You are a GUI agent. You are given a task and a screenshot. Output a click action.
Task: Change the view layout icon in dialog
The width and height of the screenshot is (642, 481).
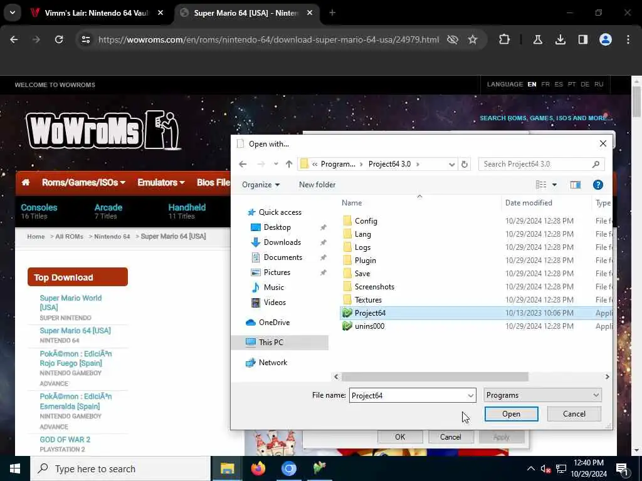(x=541, y=185)
